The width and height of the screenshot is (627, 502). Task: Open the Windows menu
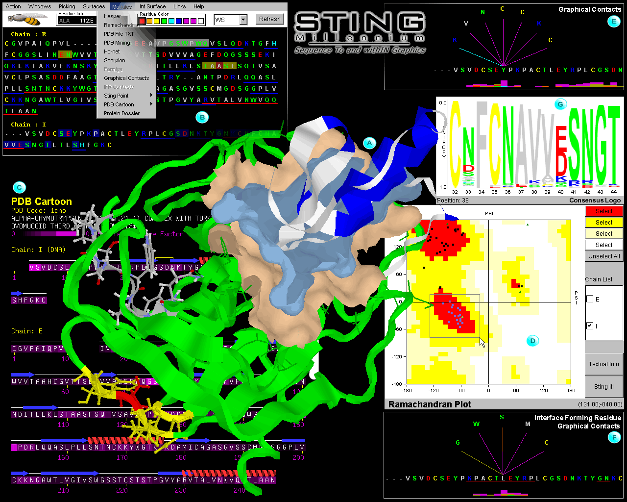pos(40,6)
